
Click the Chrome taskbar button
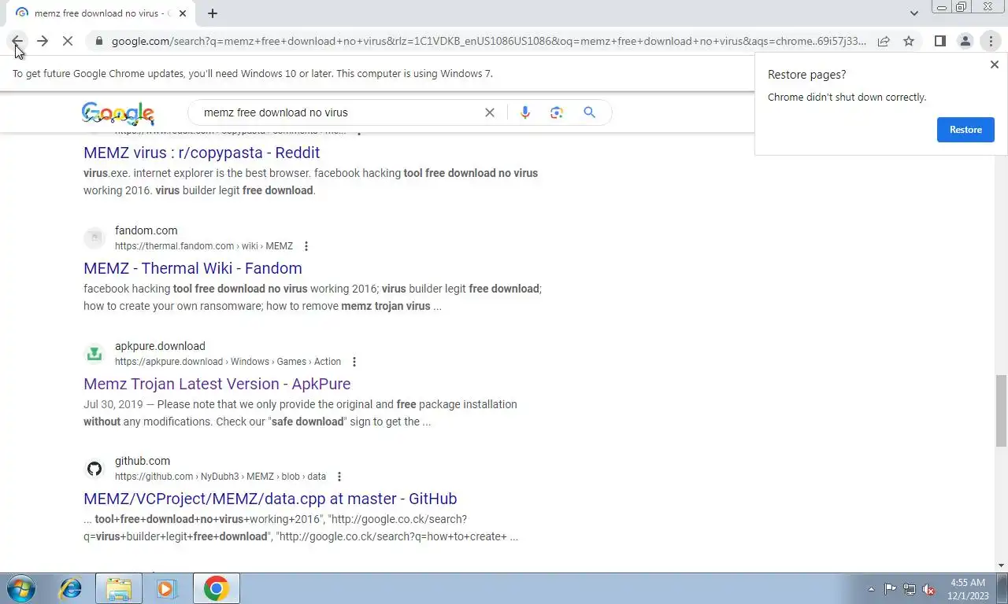click(216, 588)
